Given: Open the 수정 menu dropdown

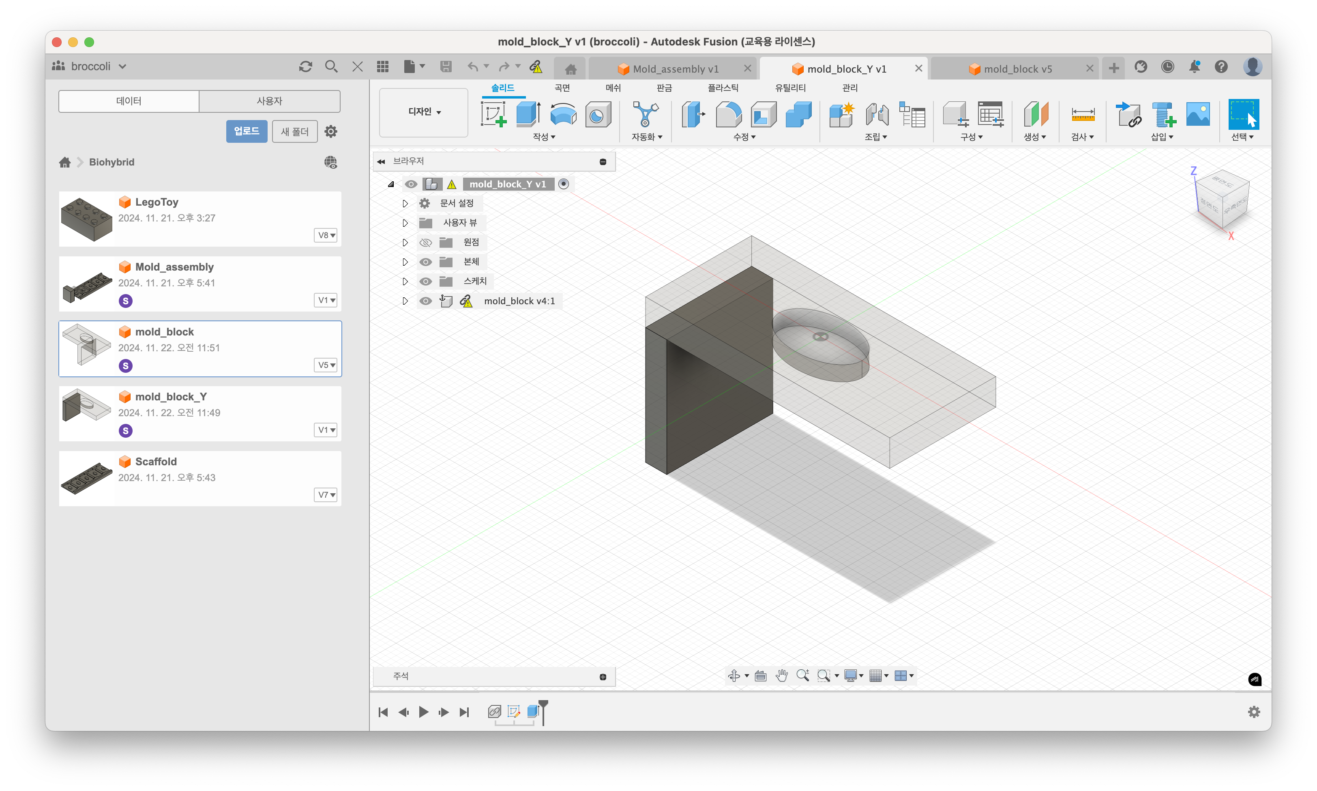Looking at the screenshot, I should pyautogui.click(x=744, y=137).
